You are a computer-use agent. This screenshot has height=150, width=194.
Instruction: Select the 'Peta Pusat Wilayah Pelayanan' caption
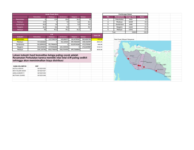124,39
